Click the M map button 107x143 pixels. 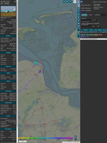click(78, 24)
